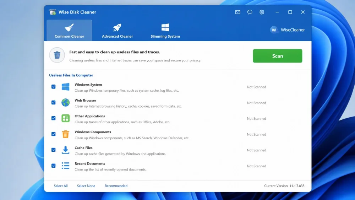Viewport: 355px width, 200px height.
Task: Click the Cache Files download arrow icon
Action: click(x=65, y=150)
